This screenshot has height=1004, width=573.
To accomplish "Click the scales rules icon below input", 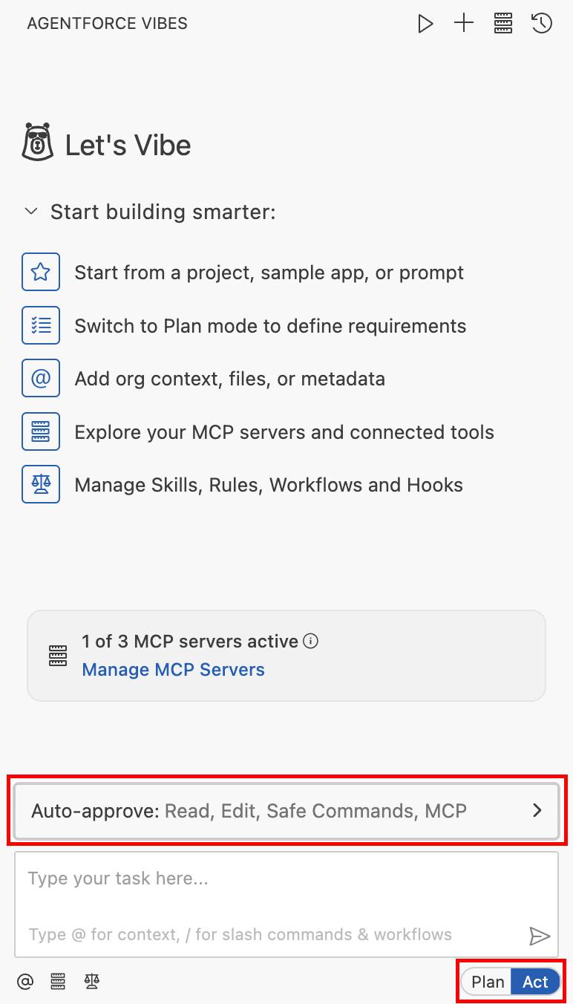I will tap(92, 982).
